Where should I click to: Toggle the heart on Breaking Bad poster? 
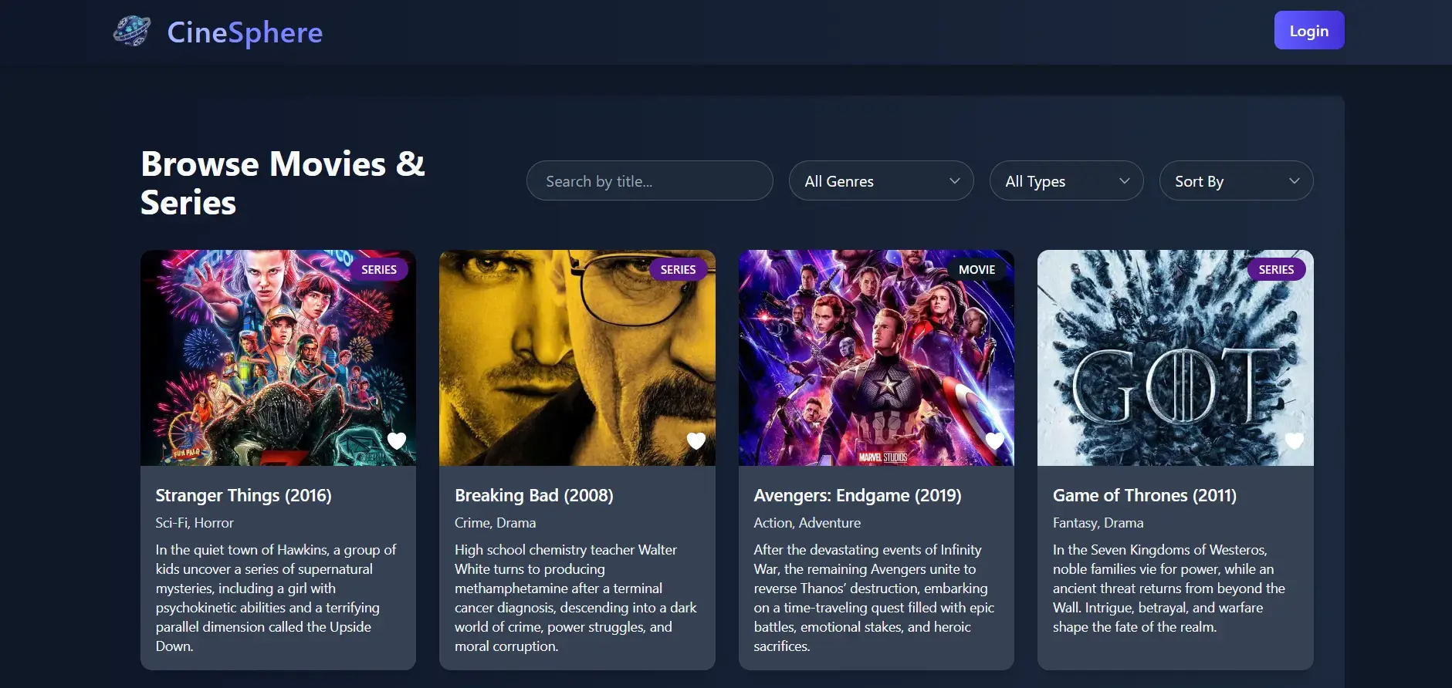pos(696,440)
